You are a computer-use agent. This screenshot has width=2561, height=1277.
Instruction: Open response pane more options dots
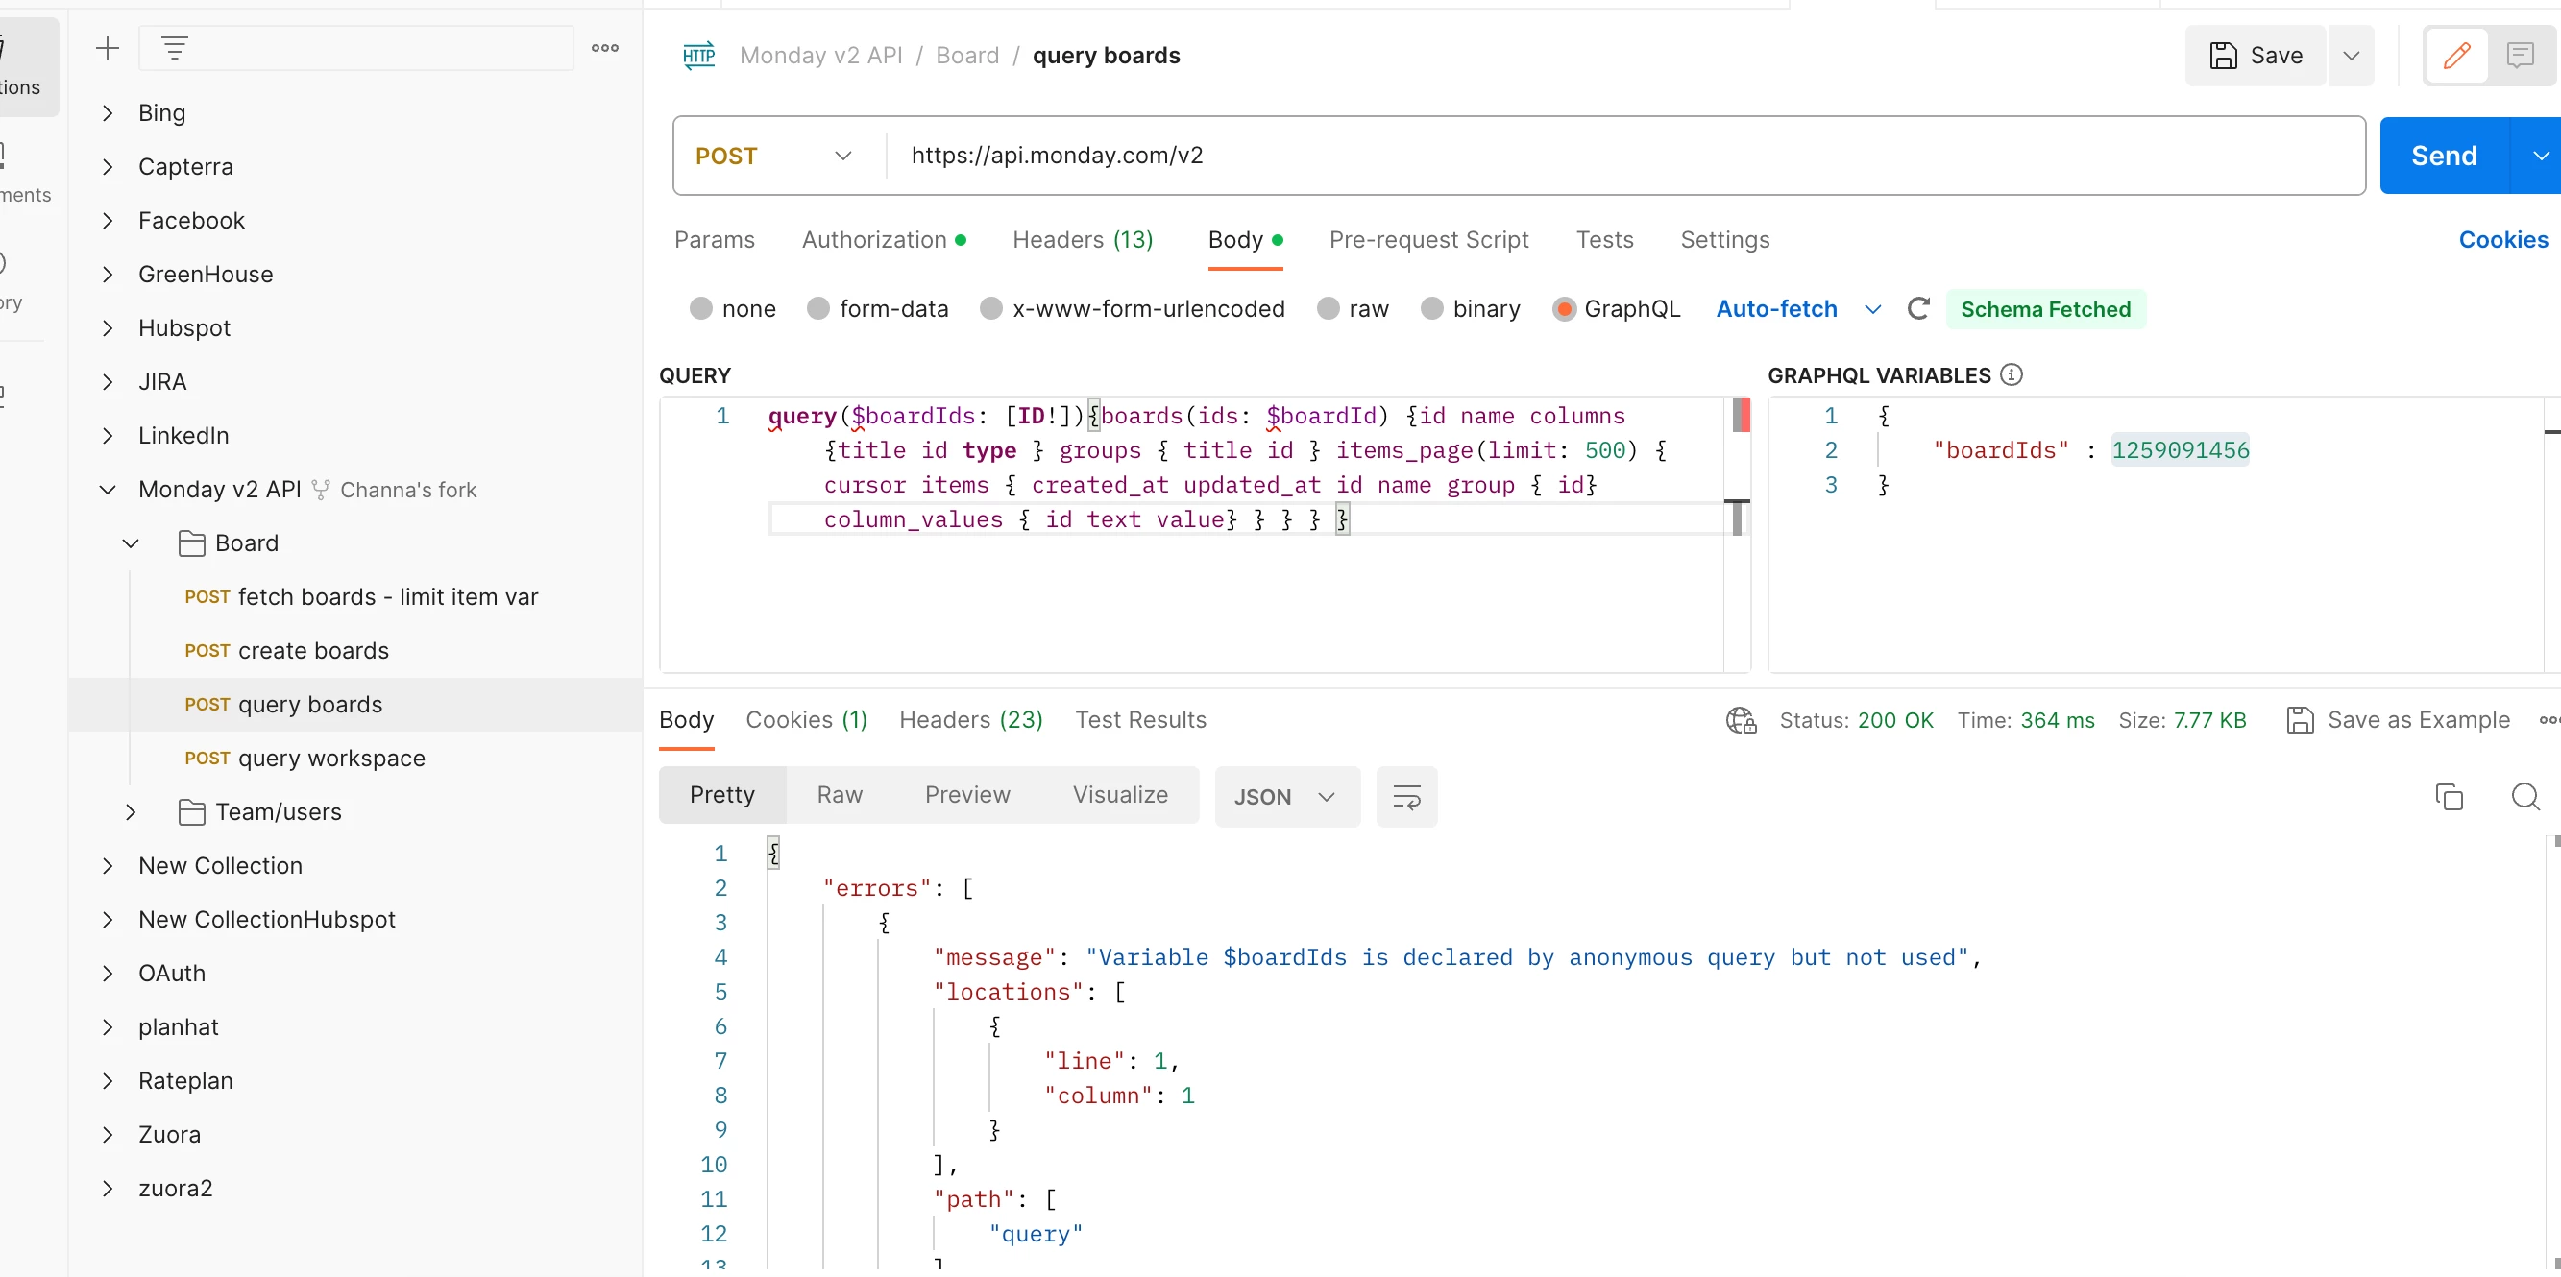point(2549,719)
